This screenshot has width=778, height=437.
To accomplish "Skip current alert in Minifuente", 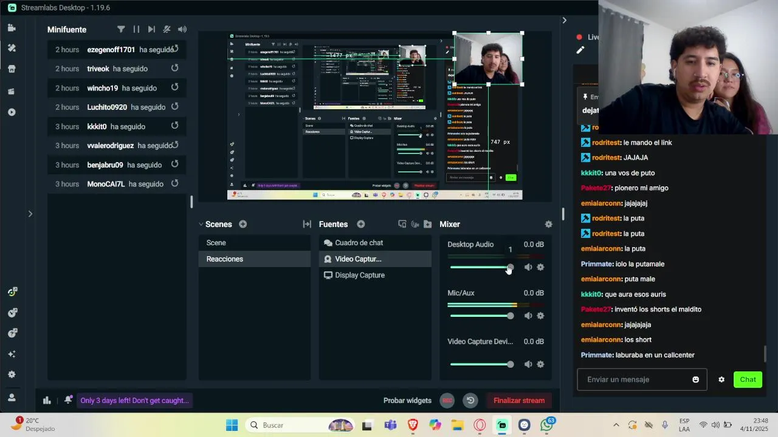I will coord(151,29).
